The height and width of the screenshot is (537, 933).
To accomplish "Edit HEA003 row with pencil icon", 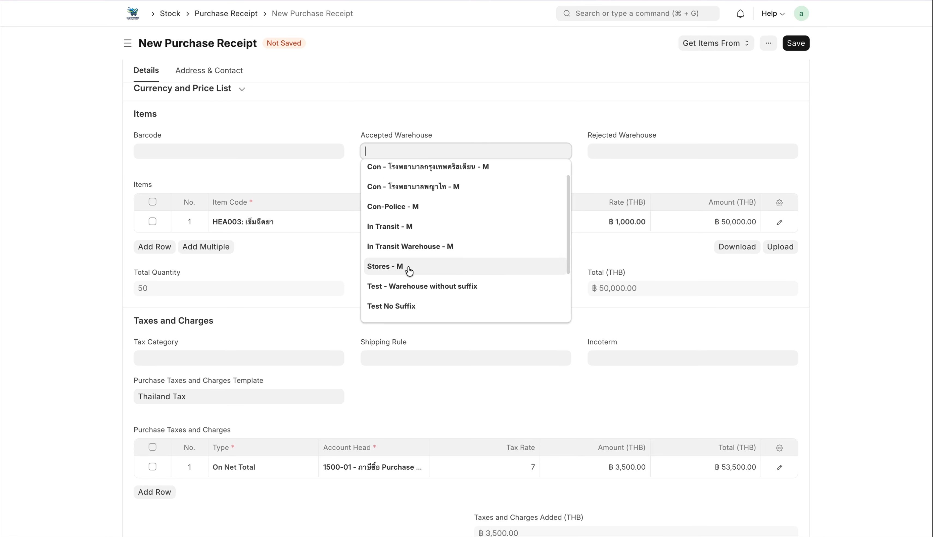I will point(779,222).
